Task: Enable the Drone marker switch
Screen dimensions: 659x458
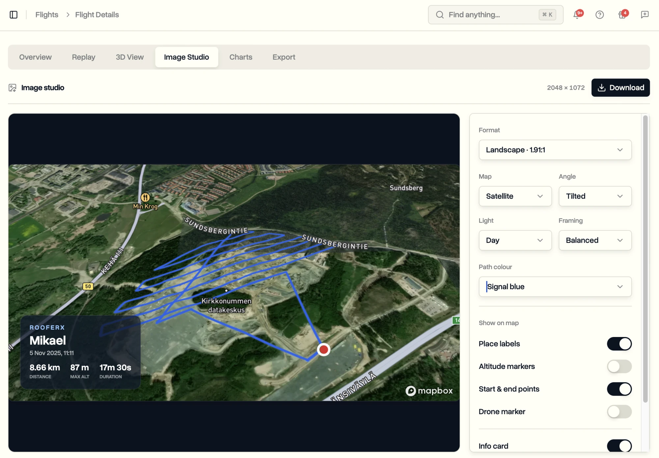Action: pos(619,412)
